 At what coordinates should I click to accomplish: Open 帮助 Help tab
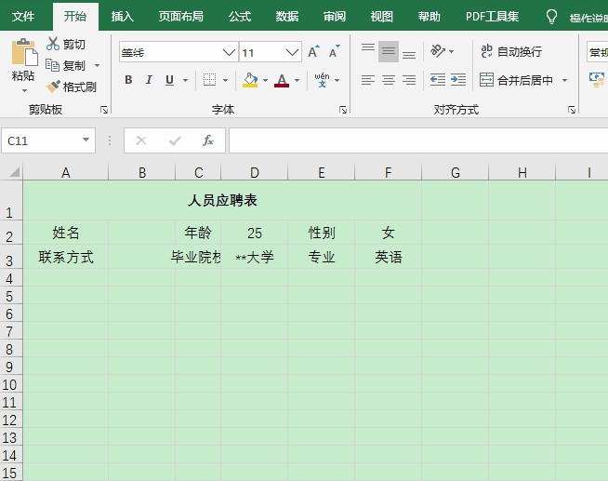(x=429, y=17)
